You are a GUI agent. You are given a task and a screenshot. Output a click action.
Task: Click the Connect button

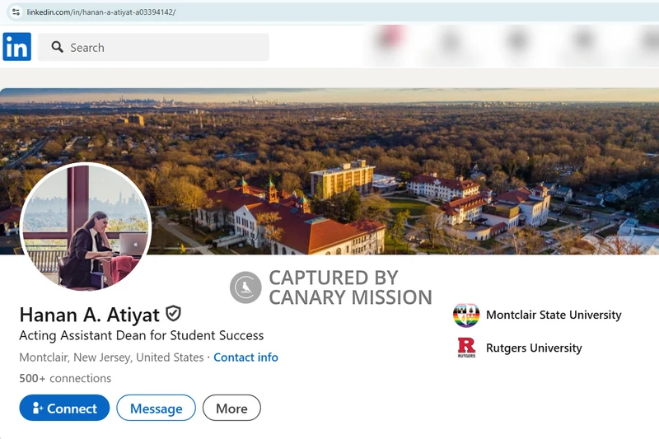click(x=64, y=408)
